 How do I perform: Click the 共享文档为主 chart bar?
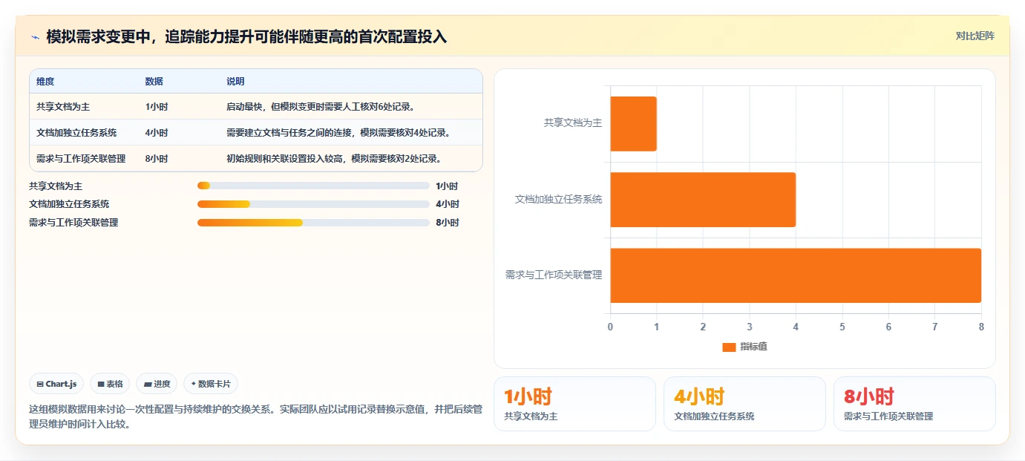[633, 124]
